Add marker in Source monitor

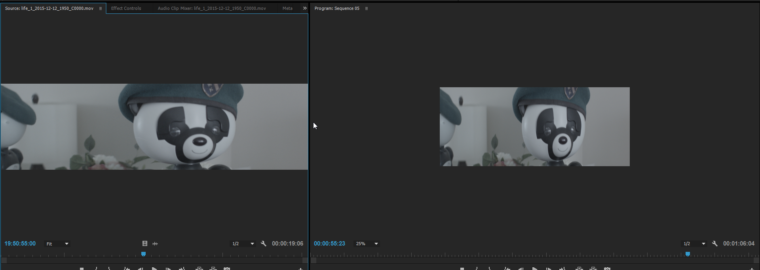(82, 268)
